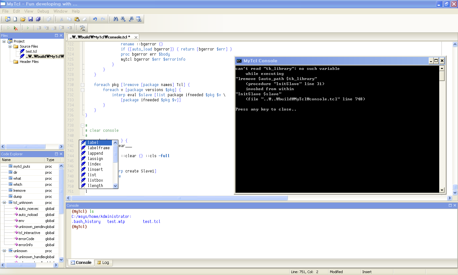Select mytcl_puts in Code Explorer

click(22, 166)
